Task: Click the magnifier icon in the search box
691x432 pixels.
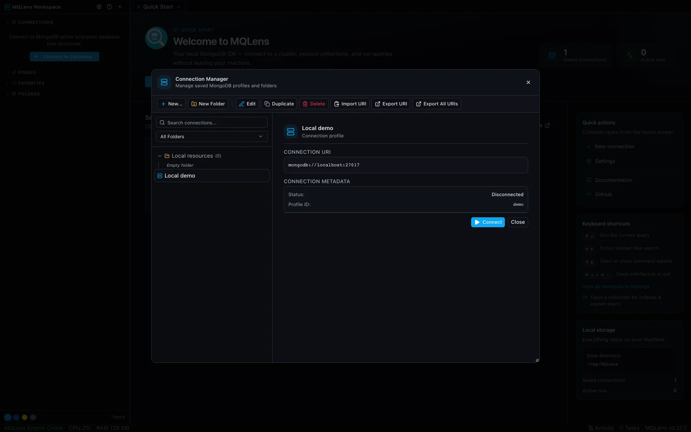Action: 162,123
